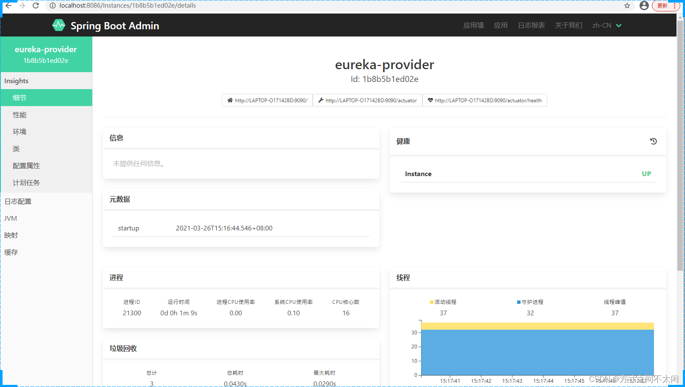
Task: Click the 进程ID value 21300
Action: coord(132,313)
